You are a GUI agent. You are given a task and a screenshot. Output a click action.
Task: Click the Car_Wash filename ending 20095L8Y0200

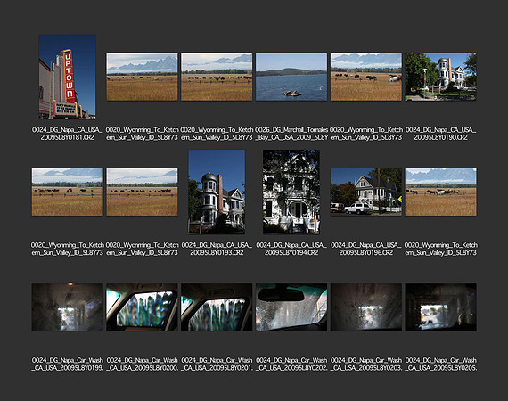click(142, 364)
